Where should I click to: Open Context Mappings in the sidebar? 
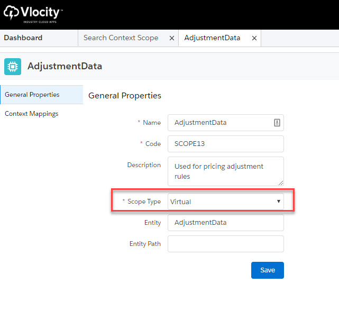(32, 114)
